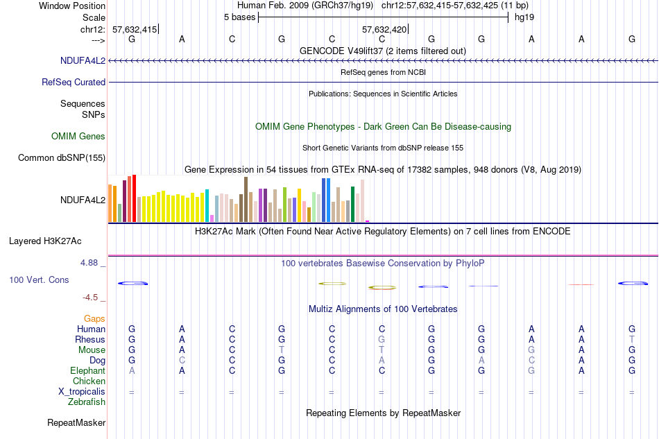Image resolution: width=659 pixels, height=439 pixels.
Task: Click the OMIM Gene Phenotypes title
Action: coord(383,127)
